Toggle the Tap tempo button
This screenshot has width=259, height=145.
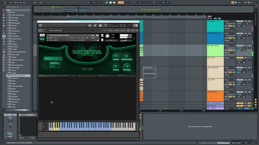10,2
